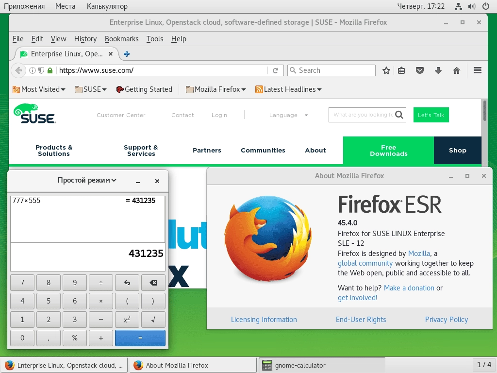Screen dimensions: 497x373
Task: Save page to Pocket icon
Action: 420,70
